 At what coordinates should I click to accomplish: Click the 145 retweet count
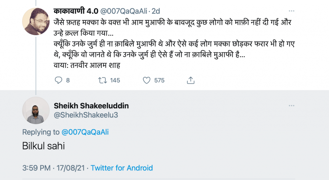(115, 80)
